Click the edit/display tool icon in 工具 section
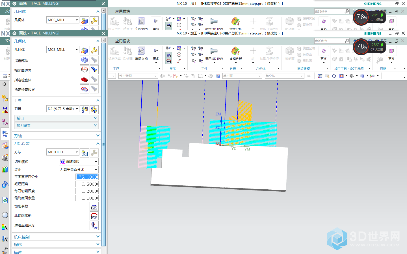 coord(94,110)
